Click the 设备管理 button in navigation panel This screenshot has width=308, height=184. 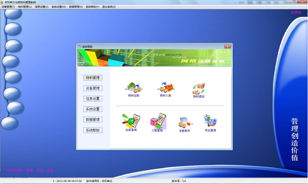pyautogui.click(x=93, y=88)
